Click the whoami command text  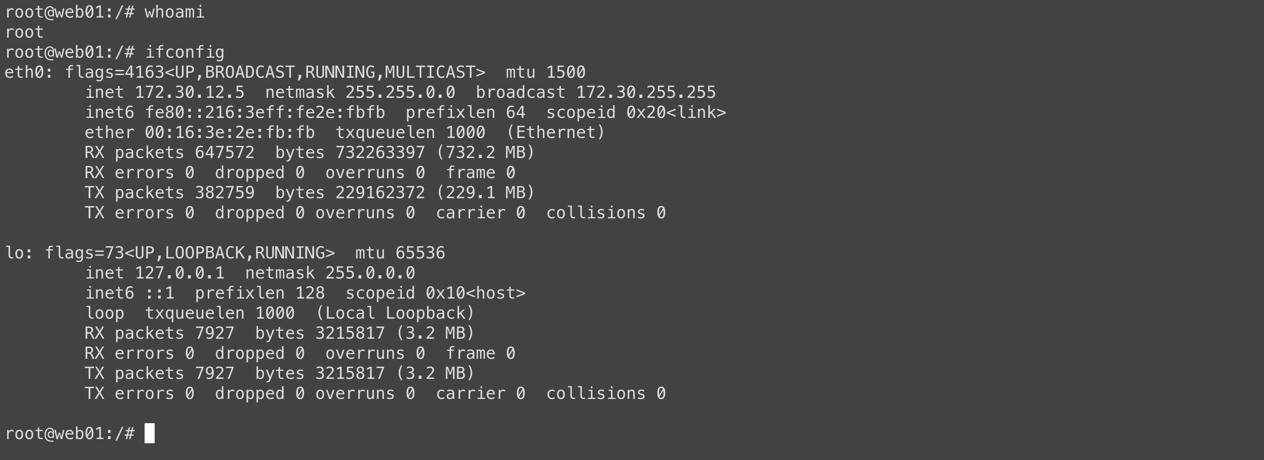point(174,12)
